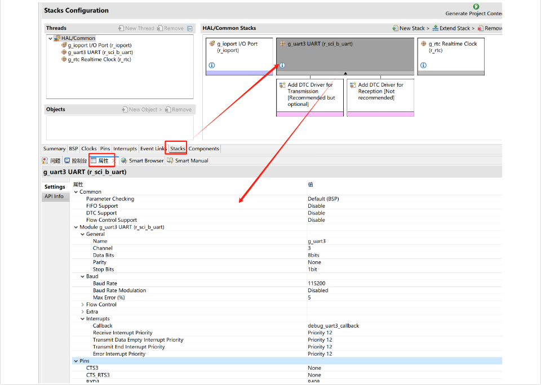
Task: Click Add DTC Driver for Reception block
Action: pos(380,97)
